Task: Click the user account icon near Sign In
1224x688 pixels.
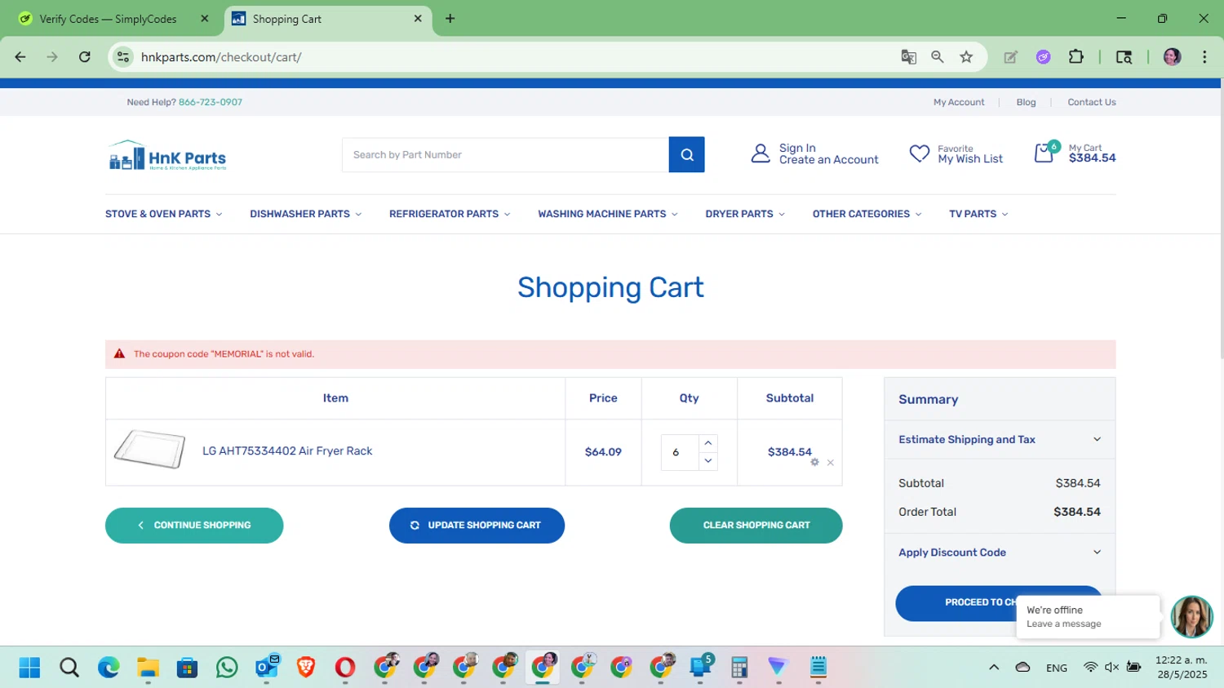Action: click(x=760, y=153)
